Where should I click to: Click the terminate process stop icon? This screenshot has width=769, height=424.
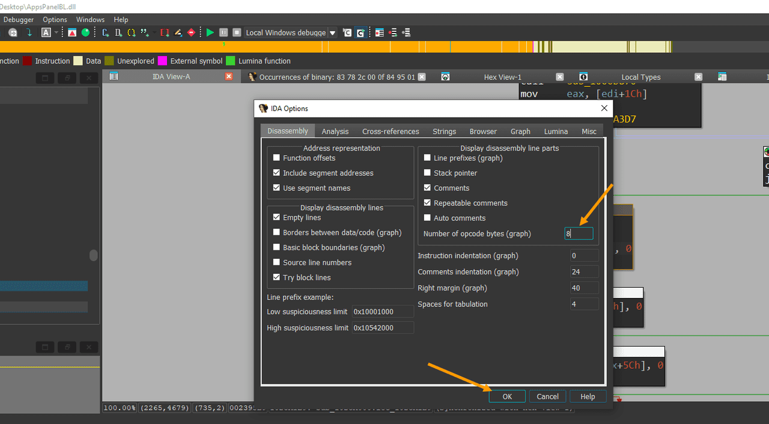point(237,32)
